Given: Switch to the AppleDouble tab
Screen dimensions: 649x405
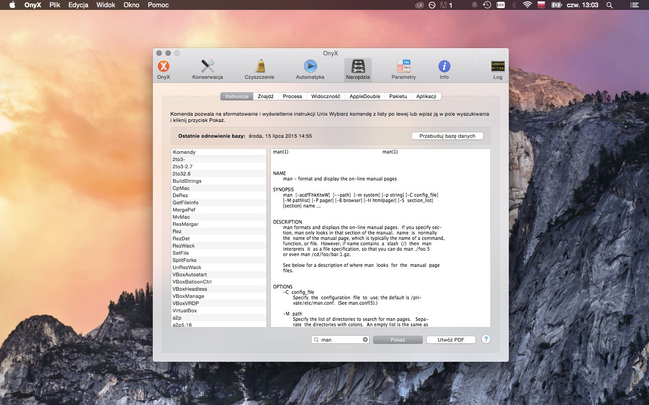Looking at the screenshot, I should click(365, 96).
